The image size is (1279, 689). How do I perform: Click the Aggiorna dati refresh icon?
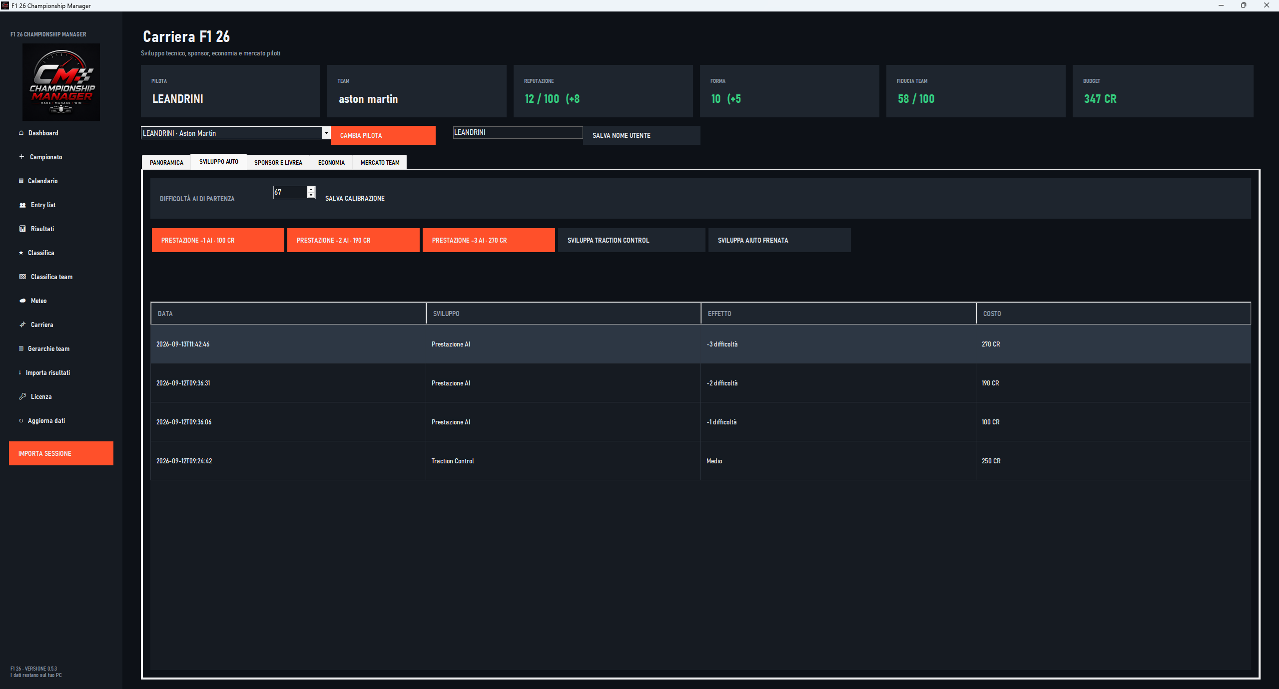21,420
